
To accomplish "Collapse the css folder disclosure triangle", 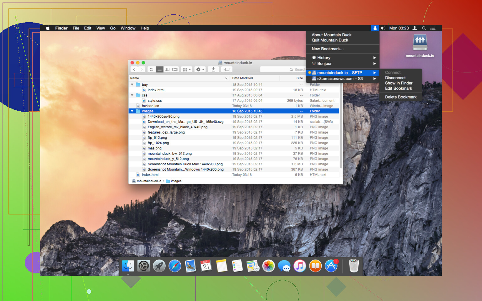I will [x=132, y=95].
